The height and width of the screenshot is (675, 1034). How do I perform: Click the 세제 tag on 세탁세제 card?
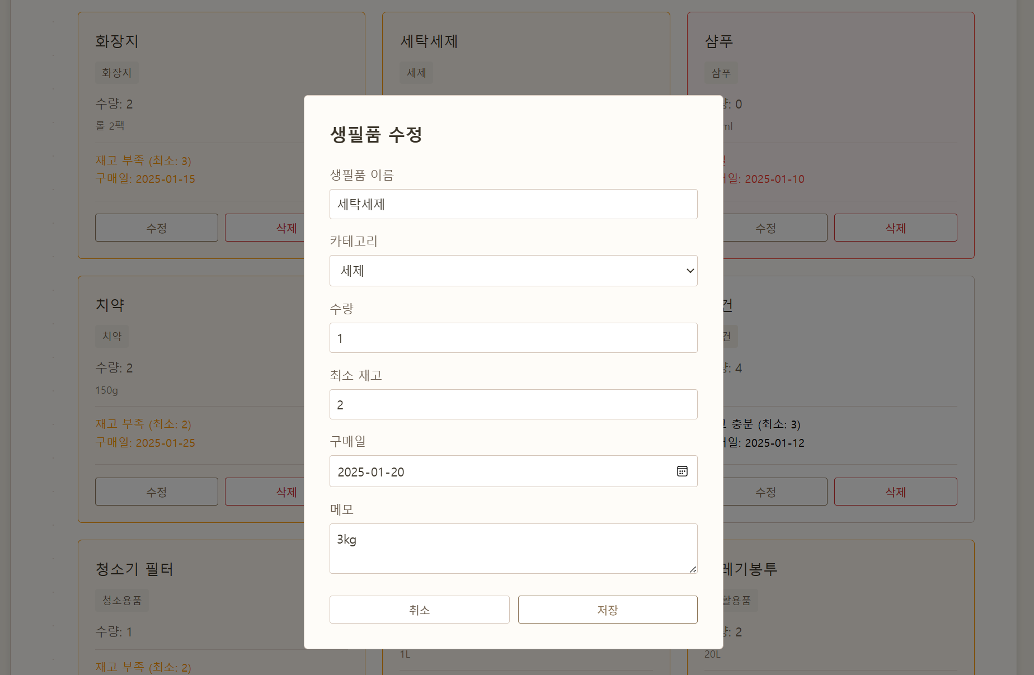tap(416, 73)
